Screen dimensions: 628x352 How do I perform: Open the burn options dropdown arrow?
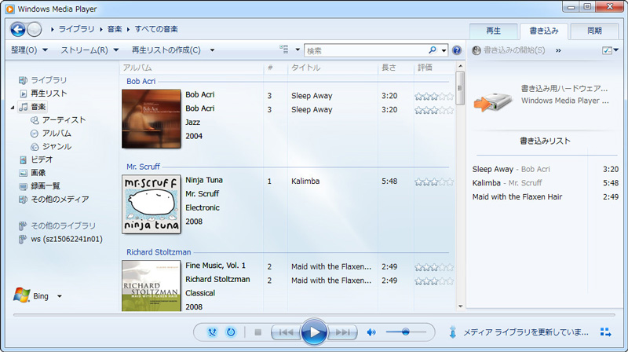coord(616,50)
